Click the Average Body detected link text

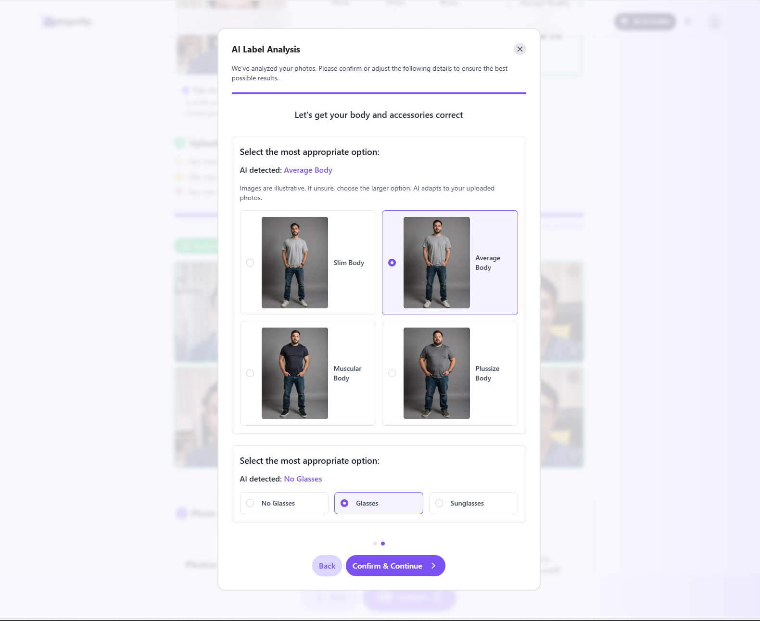(x=308, y=170)
